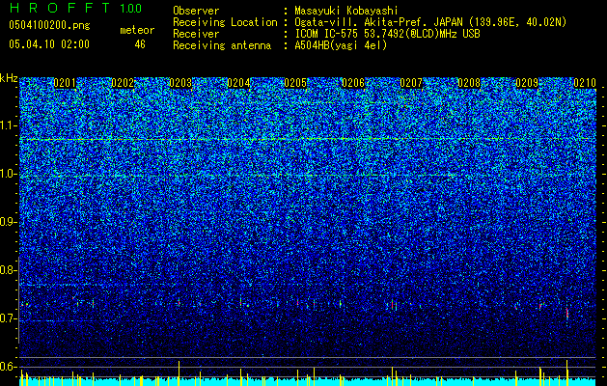Click the Observer label
The height and width of the screenshot is (386, 607).
click(x=196, y=11)
